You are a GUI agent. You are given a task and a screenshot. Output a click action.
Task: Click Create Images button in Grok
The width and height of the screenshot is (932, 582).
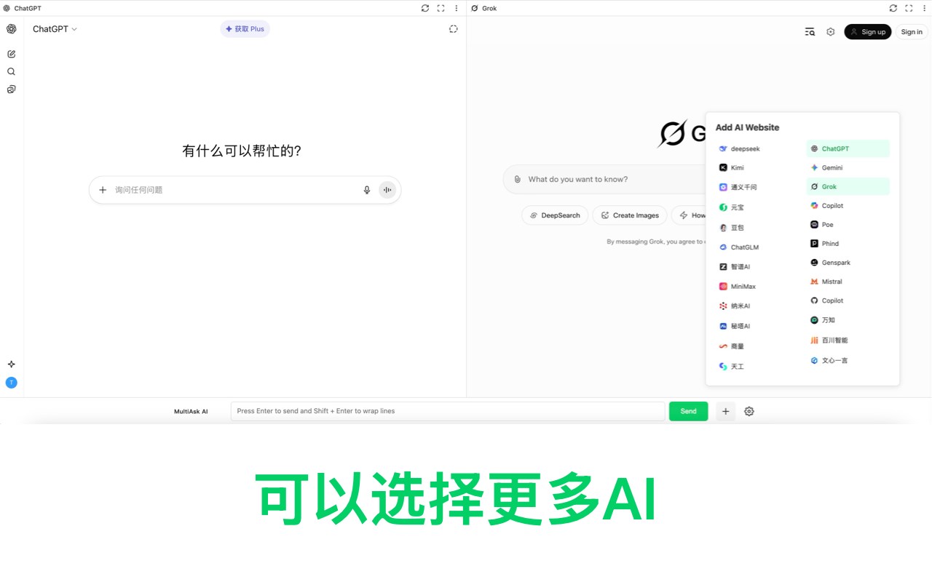coord(631,215)
